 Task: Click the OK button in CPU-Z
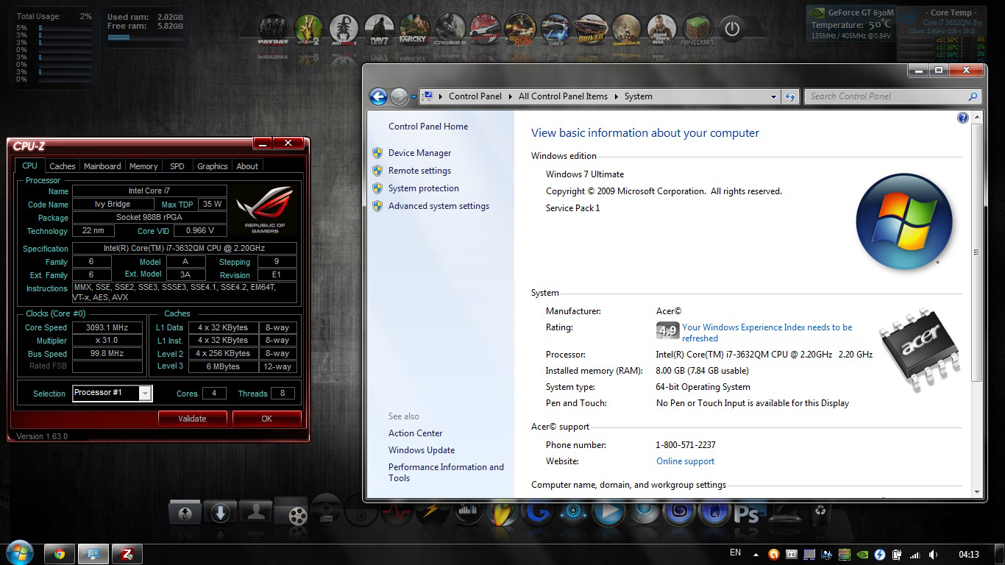pyautogui.click(x=266, y=419)
